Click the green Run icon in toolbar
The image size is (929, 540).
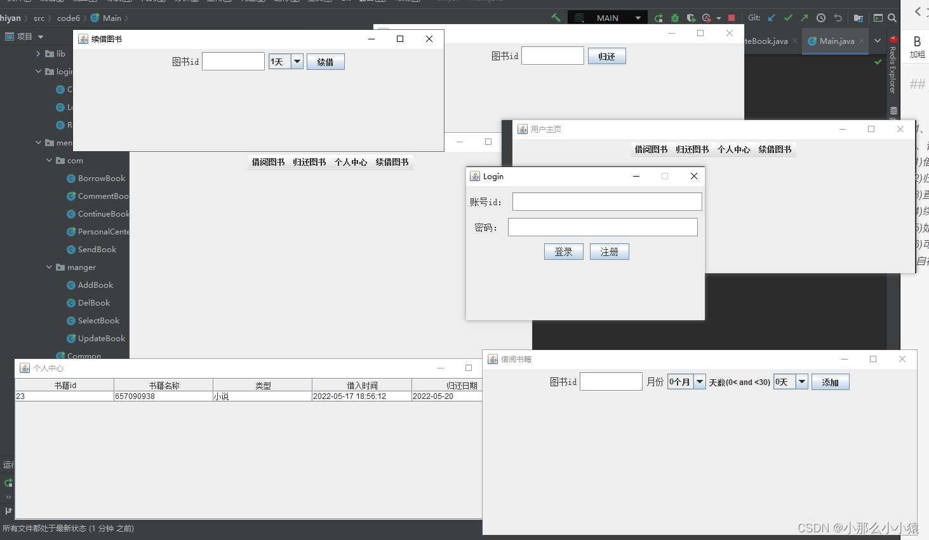click(x=658, y=18)
